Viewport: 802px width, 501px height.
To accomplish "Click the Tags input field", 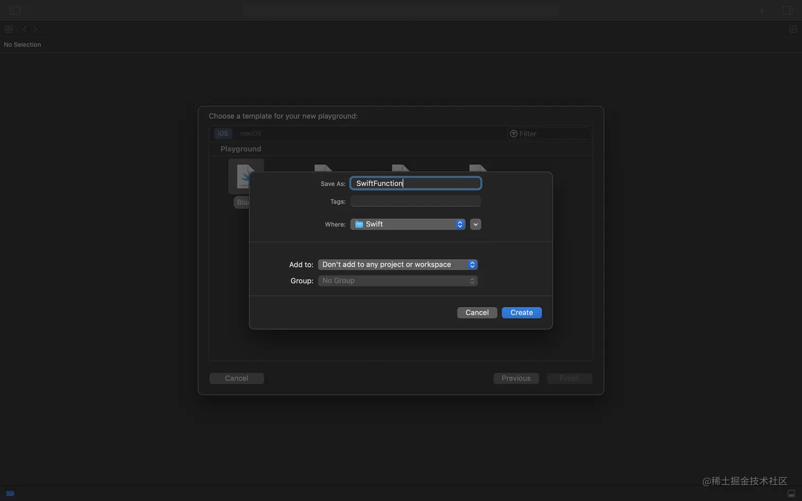I will pyautogui.click(x=415, y=201).
